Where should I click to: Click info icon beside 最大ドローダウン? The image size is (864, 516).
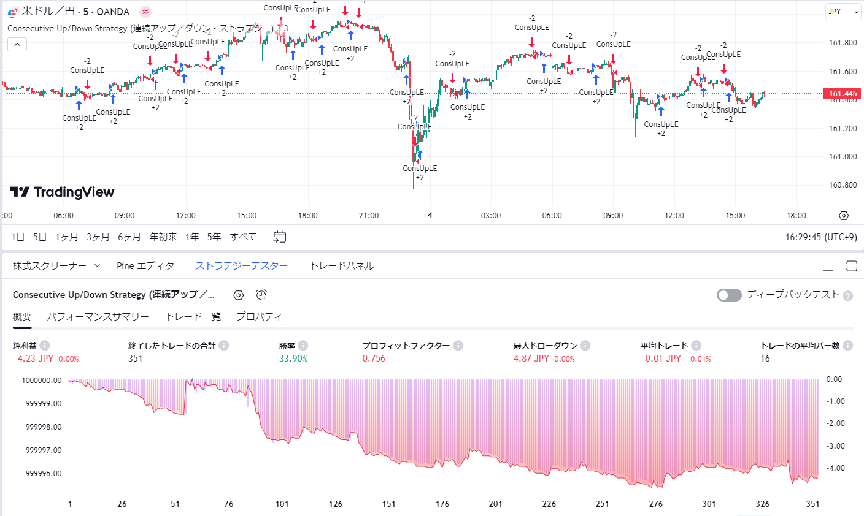pos(585,346)
